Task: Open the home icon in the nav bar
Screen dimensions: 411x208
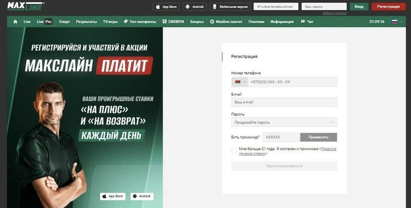Action: (x=15, y=22)
